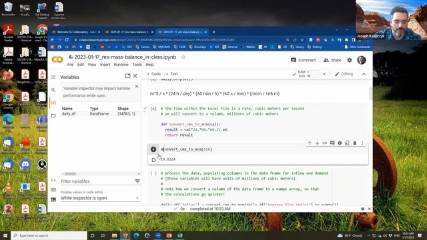The image size is (427, 240).
Task: Toggle the variables {x} sidebar icon
Action: (53, 103)
